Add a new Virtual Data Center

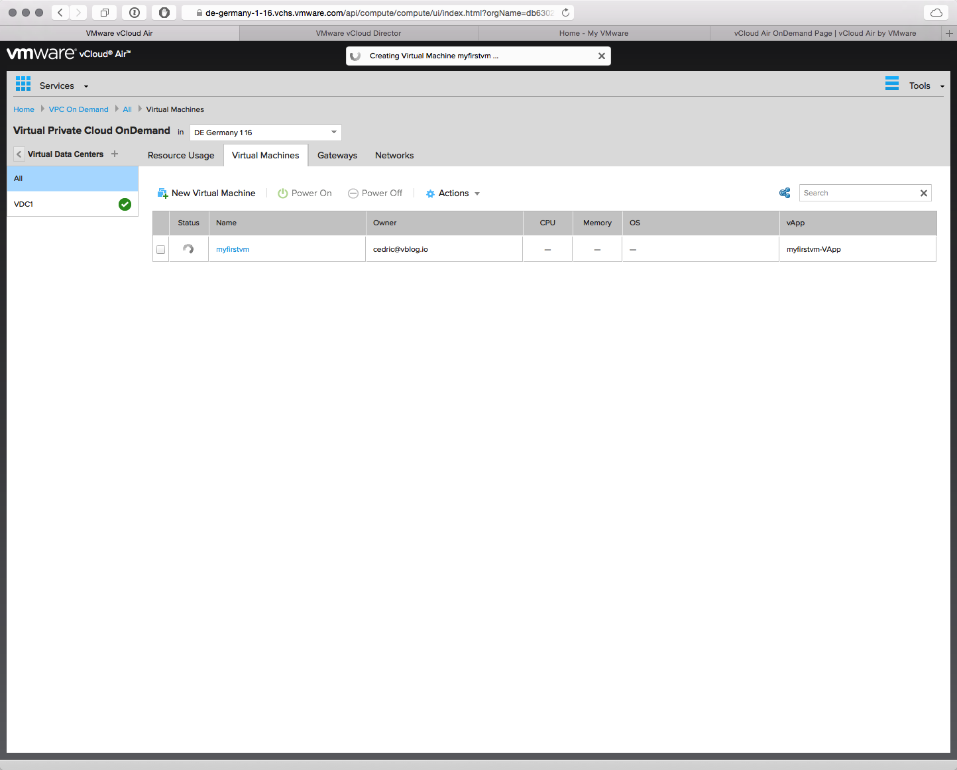115,154
